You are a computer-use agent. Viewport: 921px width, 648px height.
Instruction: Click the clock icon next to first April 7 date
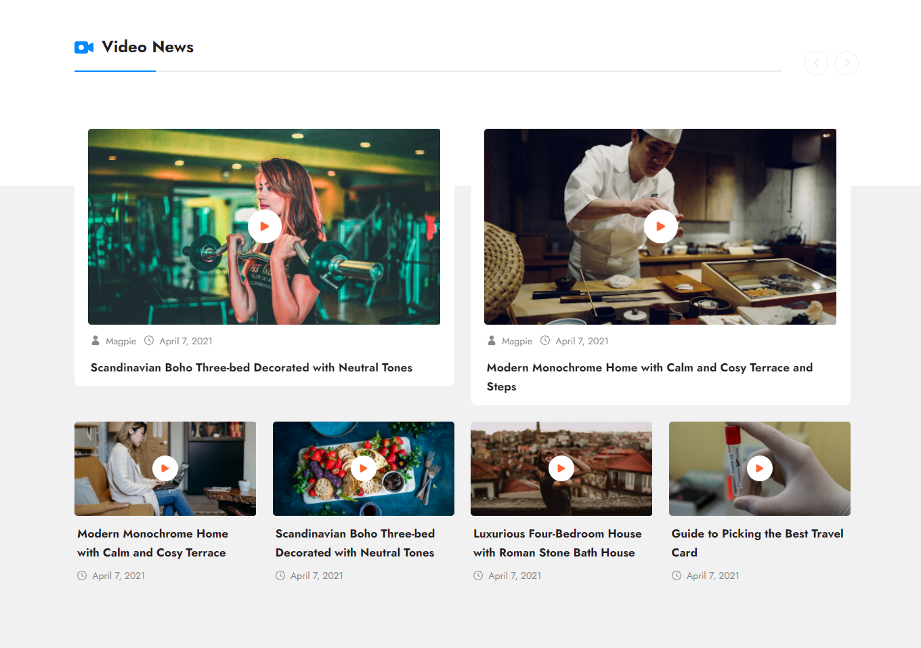[x=148, y=340]
